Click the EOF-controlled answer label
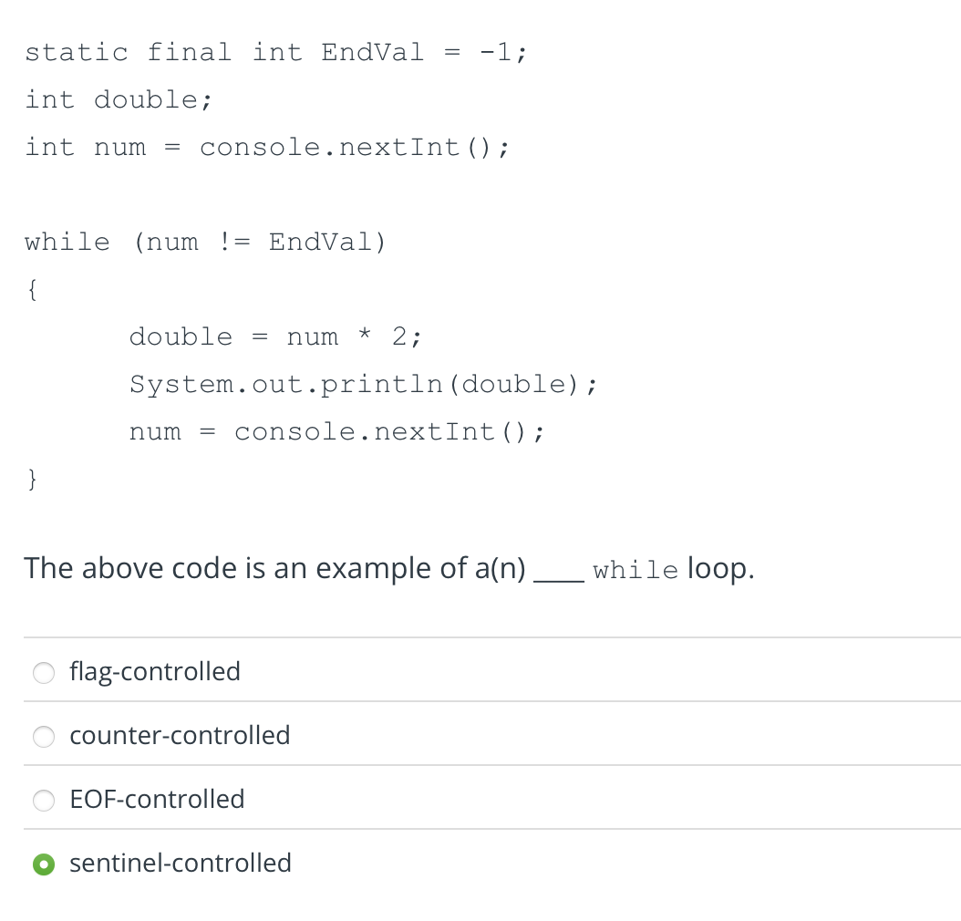This screenshot has height=921, width=961. click(x=157, y=800)
